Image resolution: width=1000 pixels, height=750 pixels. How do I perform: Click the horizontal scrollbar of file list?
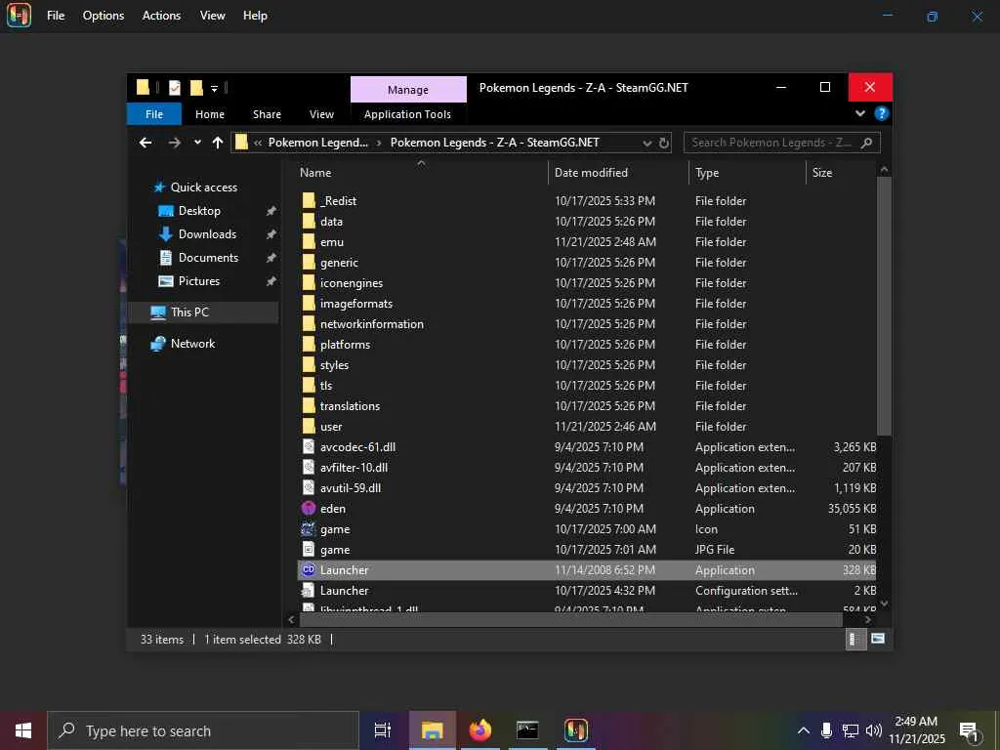click(571, 619)
